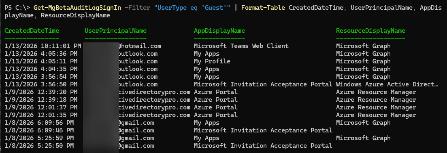
Task: Click timestamp 1/9/2026 12:39:18 PM
Action: pos(41,100)
